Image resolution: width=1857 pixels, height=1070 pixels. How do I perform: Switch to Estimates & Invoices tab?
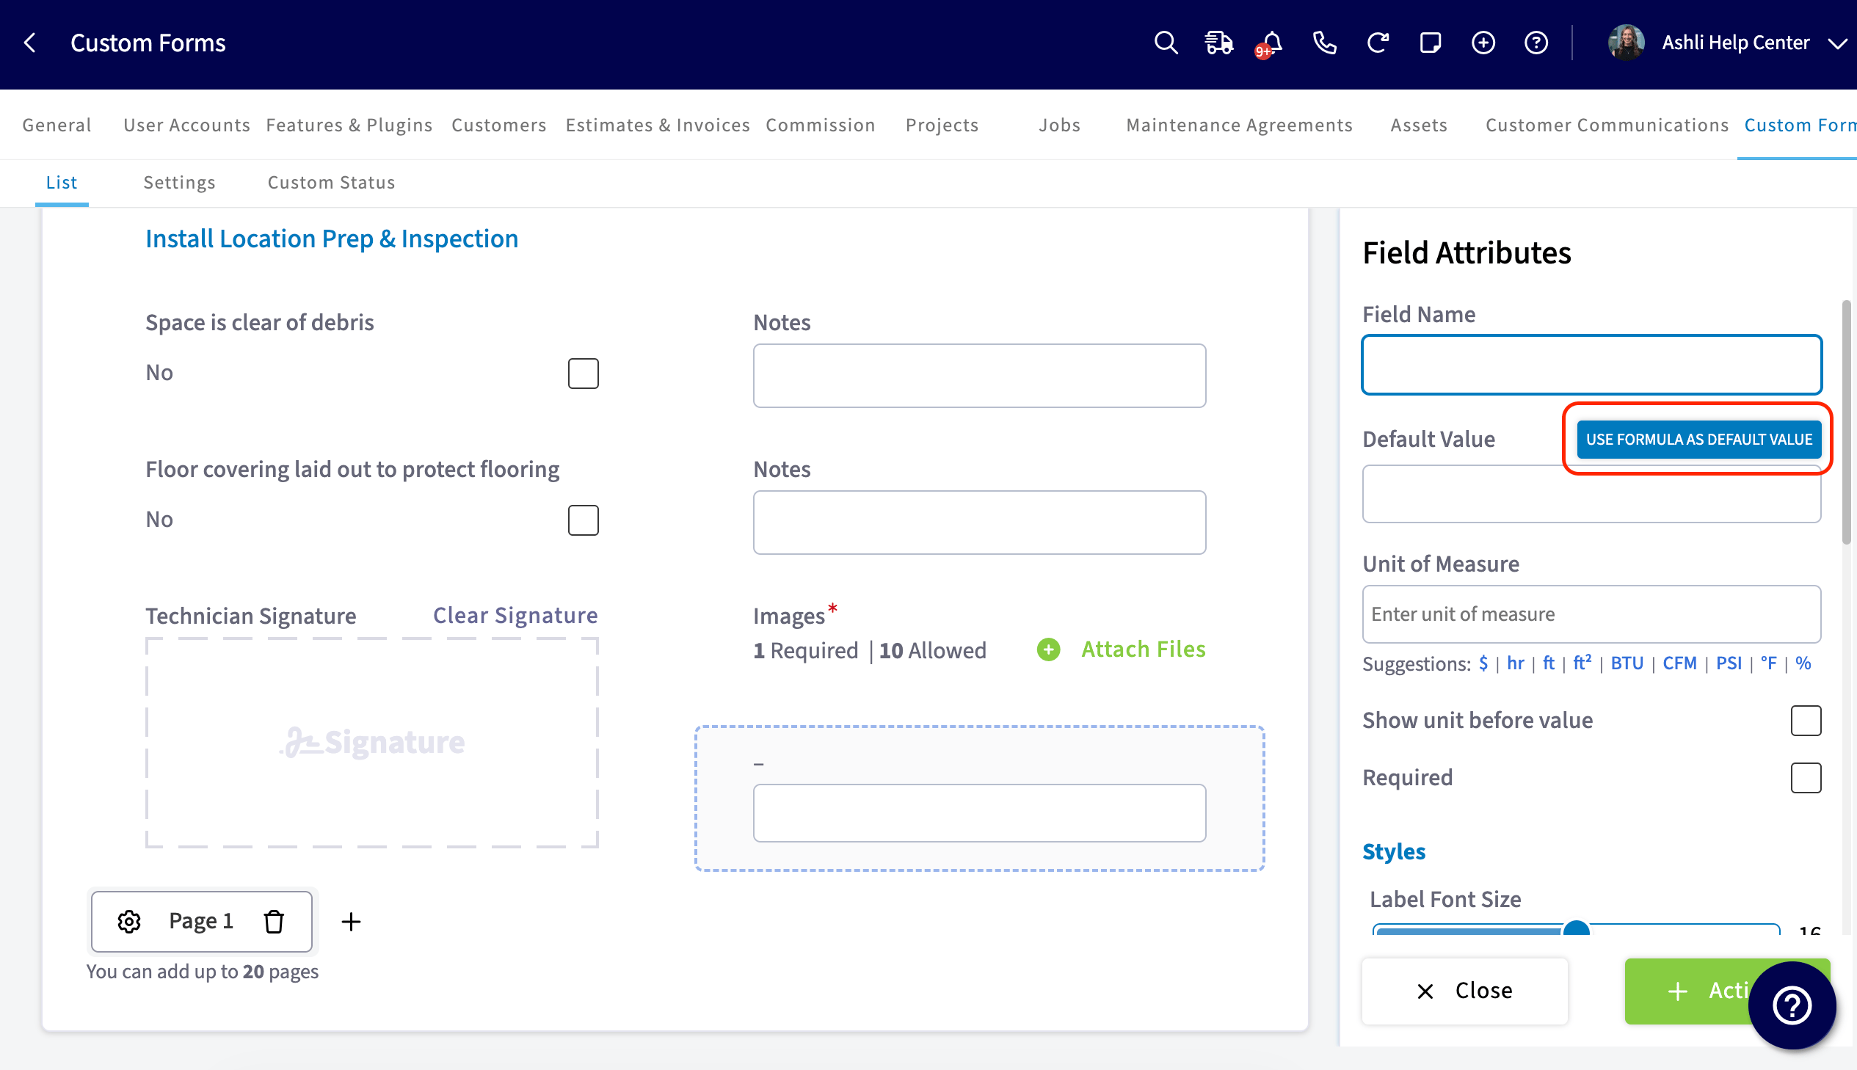pos(658,125)
